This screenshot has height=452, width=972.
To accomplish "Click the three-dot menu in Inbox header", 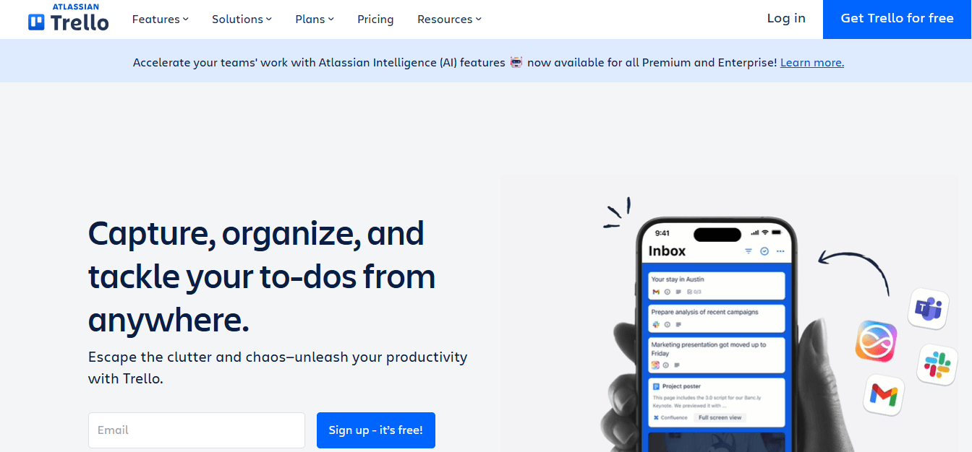I will pyautogui.click(x=780, y=251).
